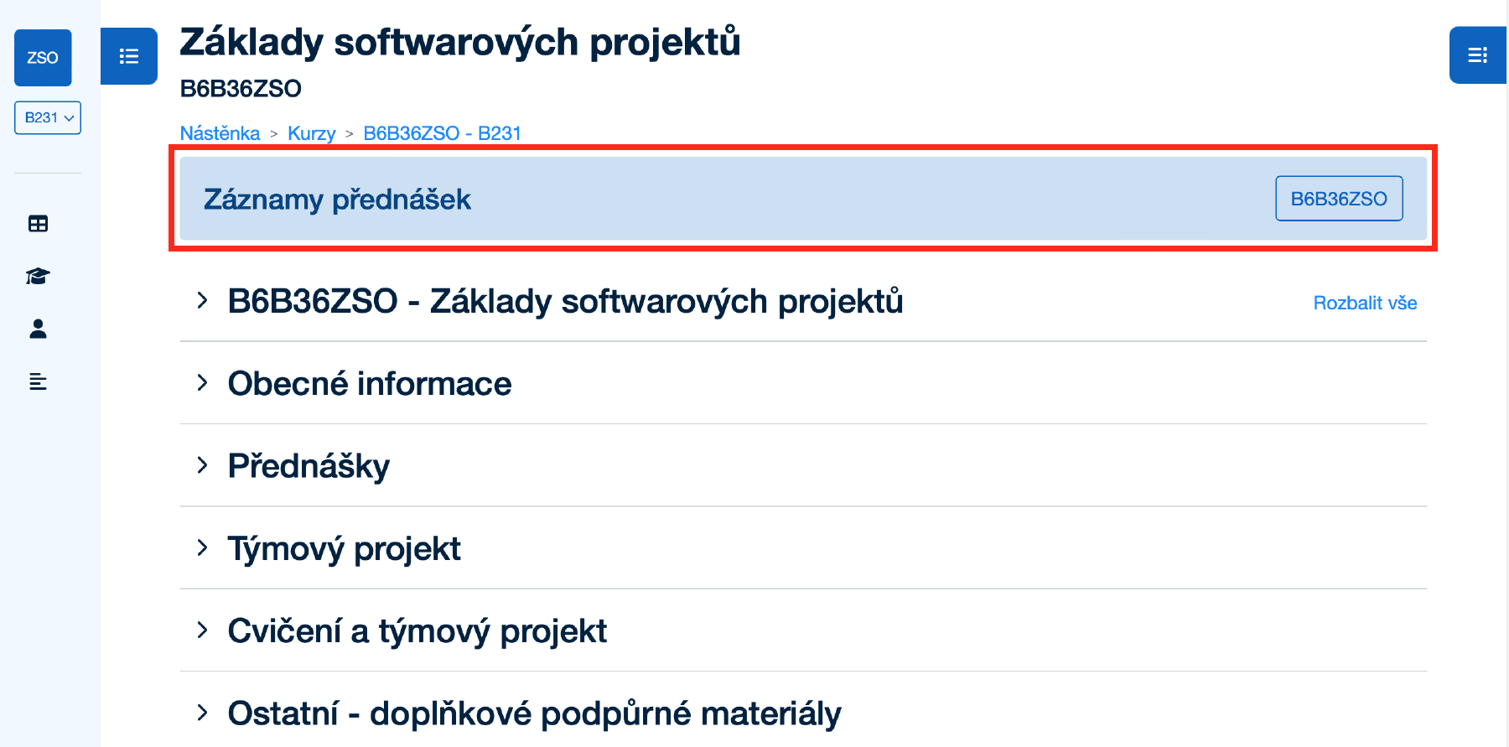
Task: Open the dashboard grid icon in sidebar
Action: tap(37, 224)
